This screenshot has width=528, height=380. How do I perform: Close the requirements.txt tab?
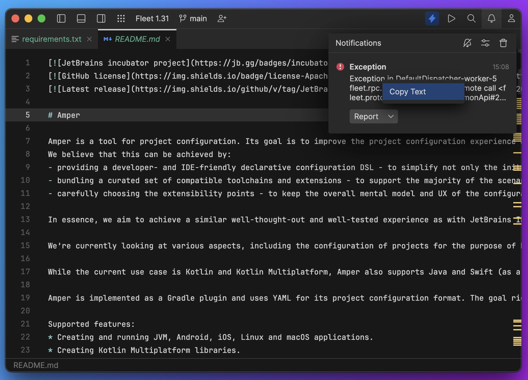click(89, 39)
